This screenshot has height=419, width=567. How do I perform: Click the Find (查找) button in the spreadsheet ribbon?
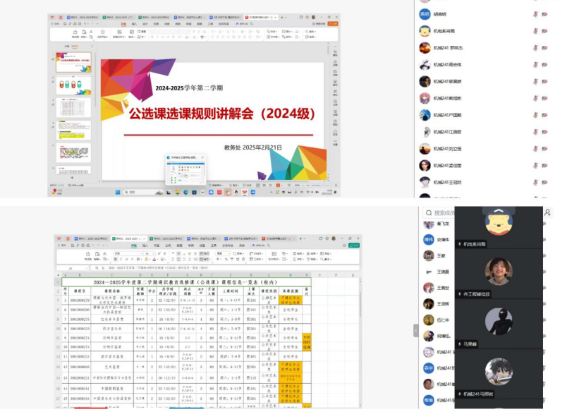click(325, 259)
